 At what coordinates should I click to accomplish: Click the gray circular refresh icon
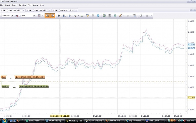93,16
